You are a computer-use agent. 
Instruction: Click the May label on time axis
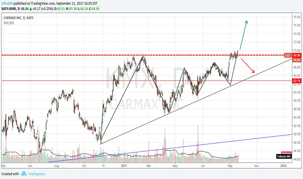click(x=175, y=166)
